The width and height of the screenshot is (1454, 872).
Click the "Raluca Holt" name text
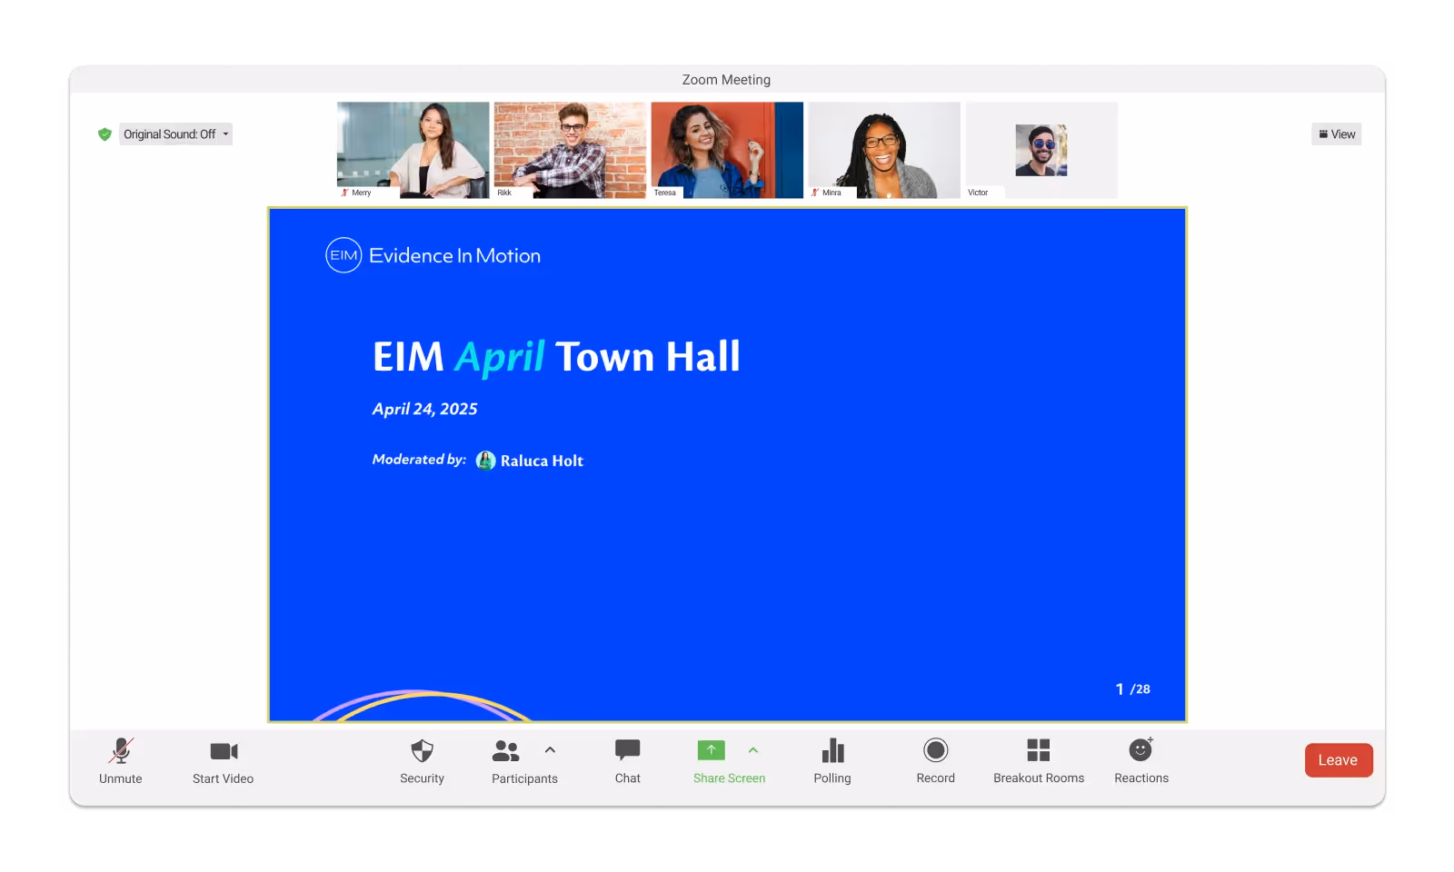pos(542,461)
